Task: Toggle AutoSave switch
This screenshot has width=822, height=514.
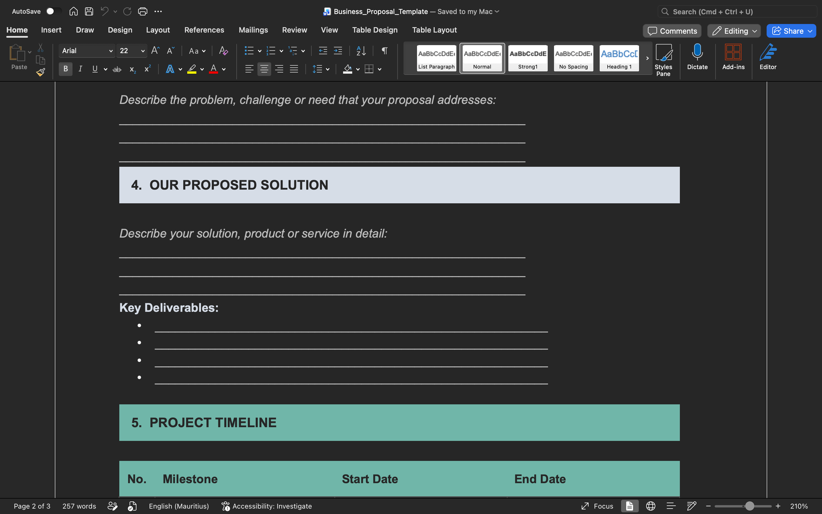Action: tap(54, 11)
